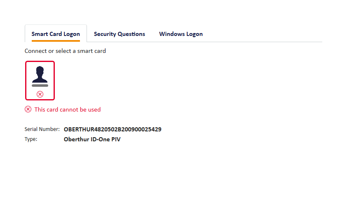Click "Connect or select a smart card" text
Screen dimensions: 347x207
(65, 51)
